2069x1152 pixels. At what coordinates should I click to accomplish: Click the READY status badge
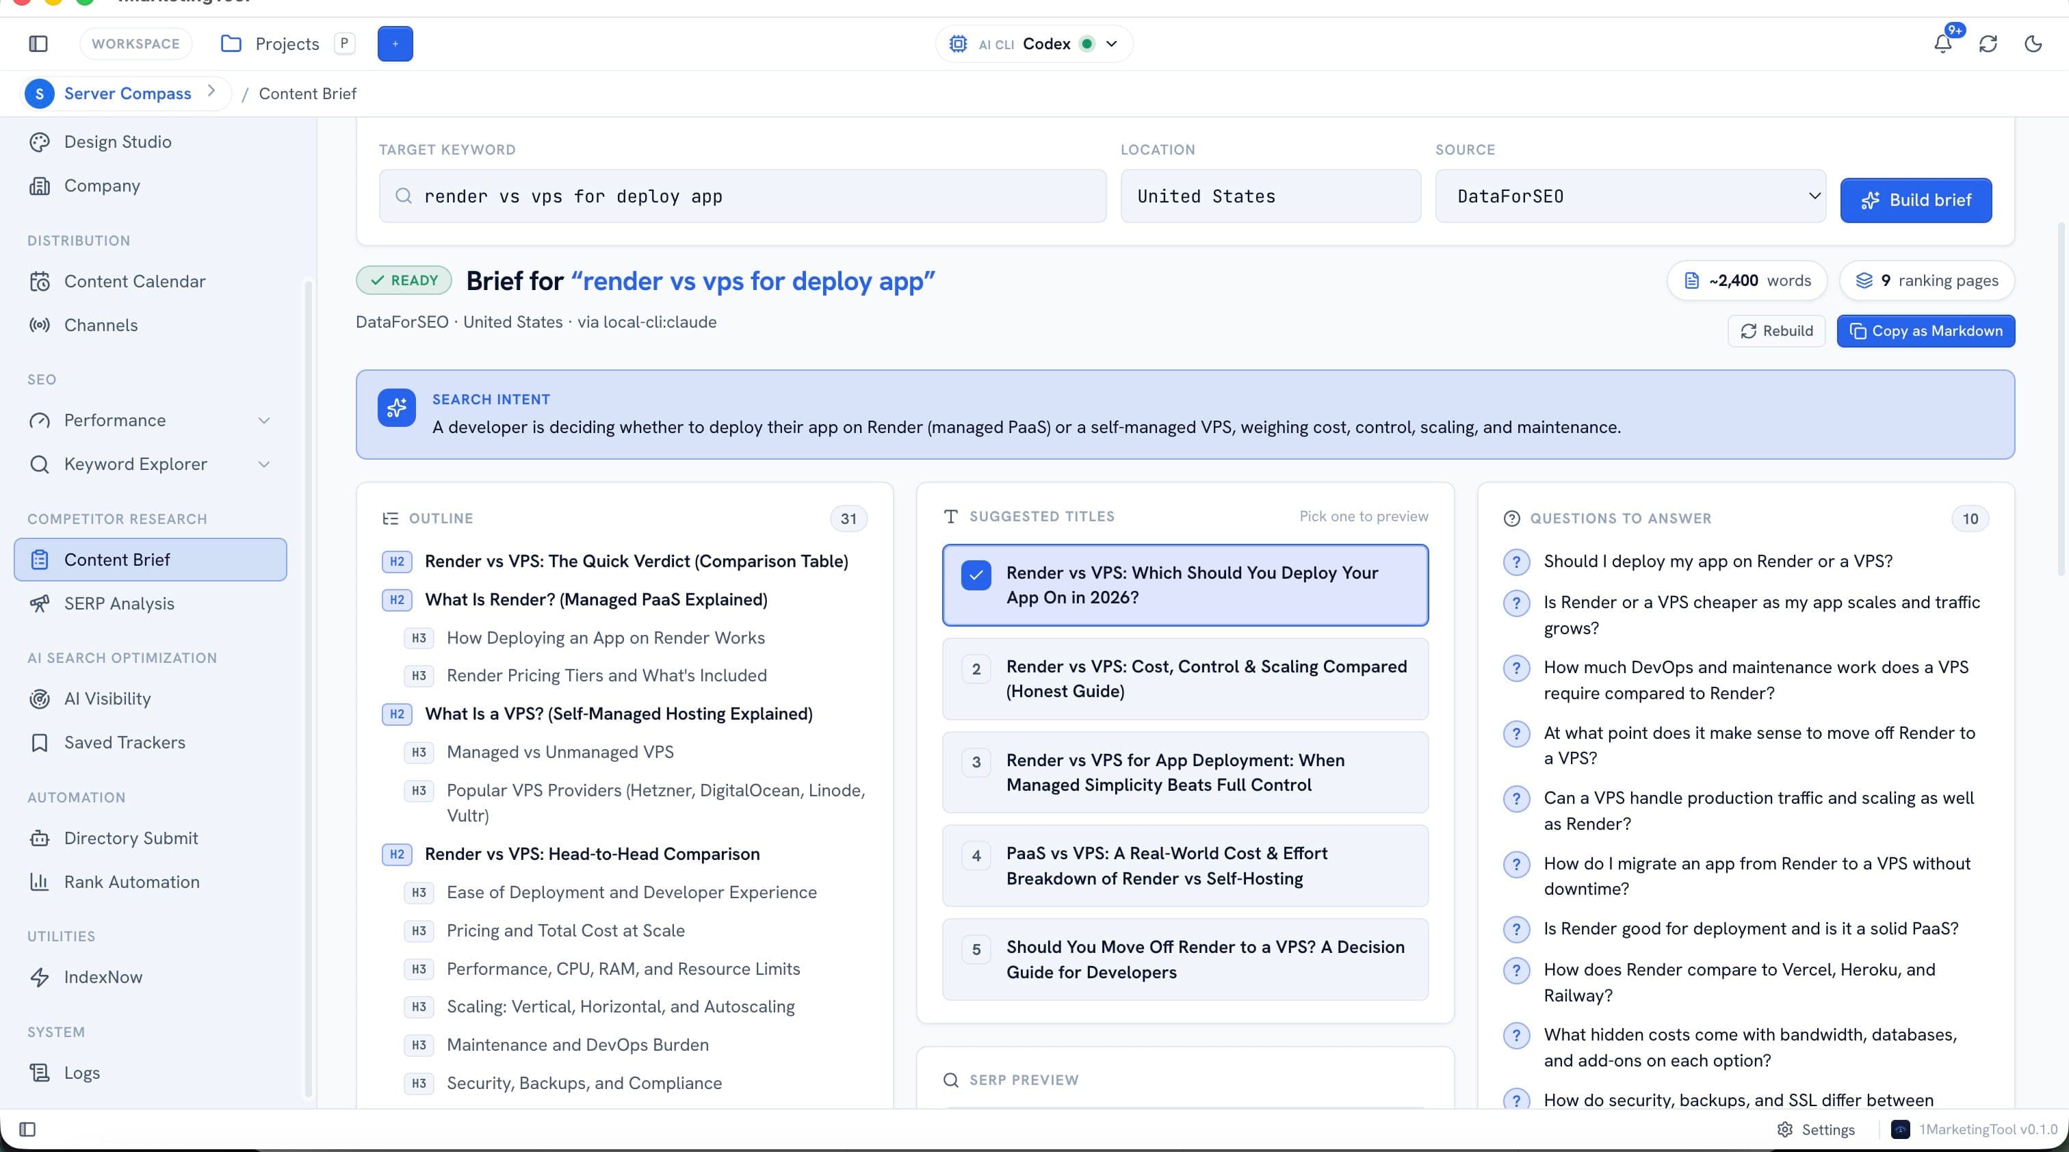pos(404,280)
